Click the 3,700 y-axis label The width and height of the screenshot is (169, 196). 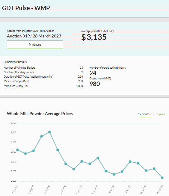click(x=13, y=123)
